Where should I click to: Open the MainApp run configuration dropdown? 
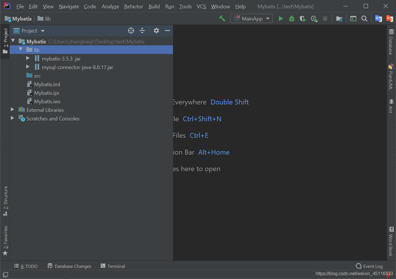252,19
